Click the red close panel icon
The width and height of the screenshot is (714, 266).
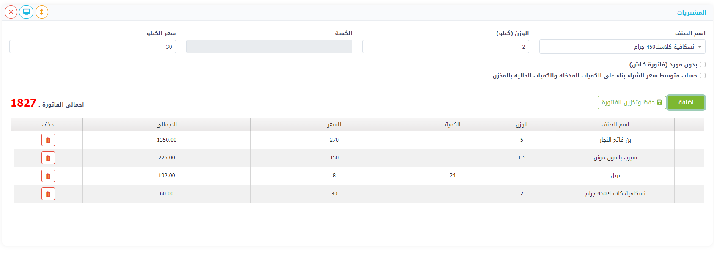click(x=11, y=12)
